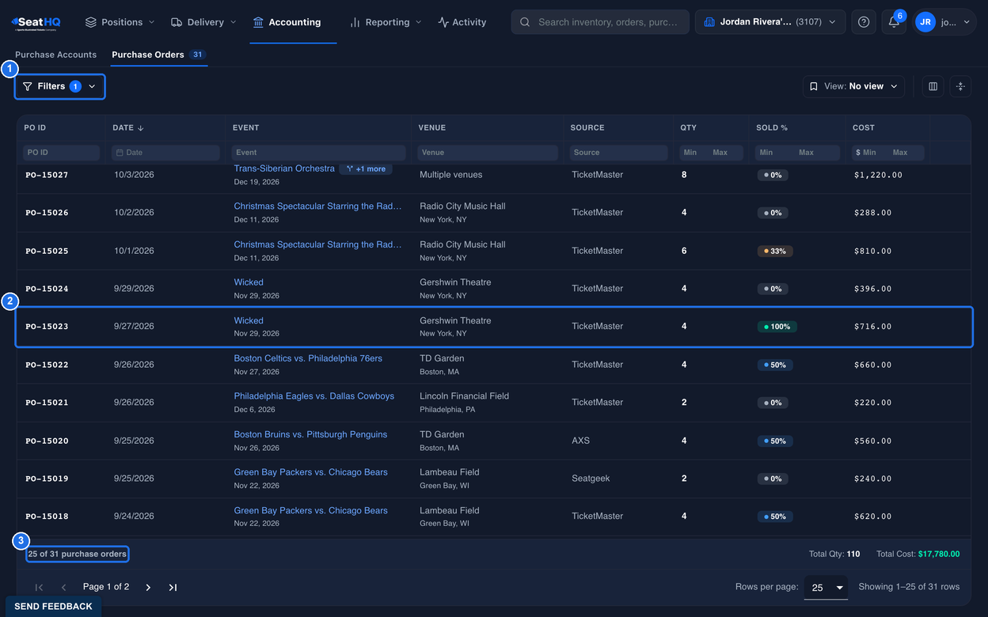Select the Accounting nav item

pos(287,22)
